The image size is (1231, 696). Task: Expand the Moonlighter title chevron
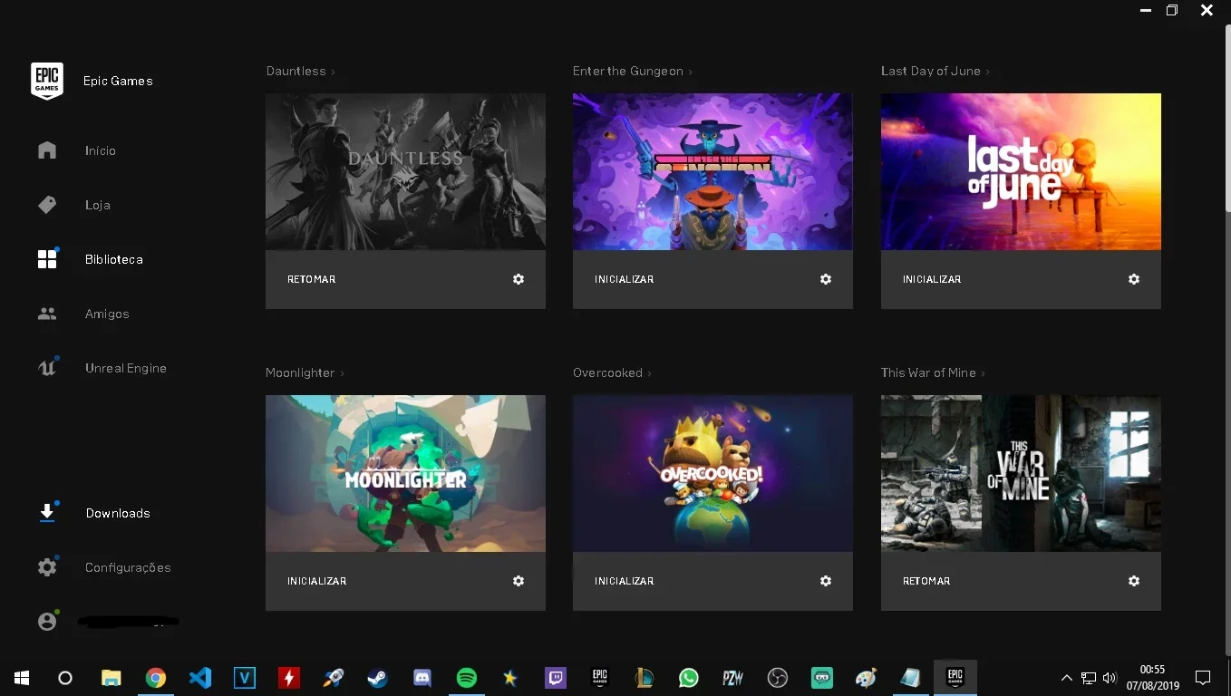click(x=342, y=373)
